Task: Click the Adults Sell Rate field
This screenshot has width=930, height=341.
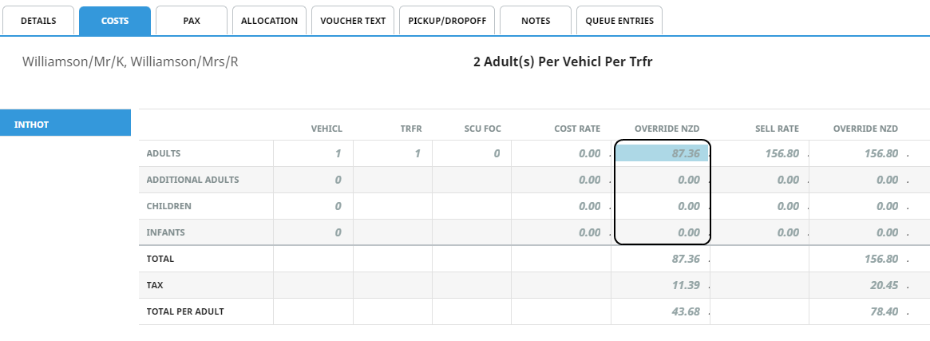Action: pyautogui.click(x=766, y=153)
